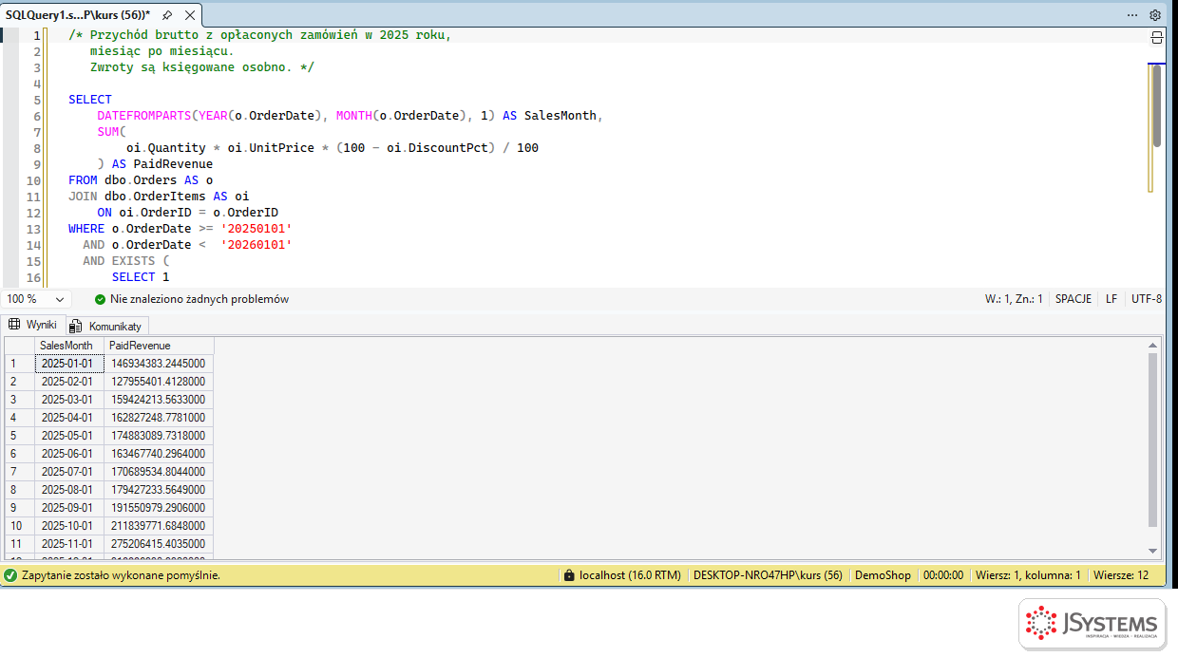Click results grid scroll down arrow
Viewport: 1178px width, 657px height.
1153,551
